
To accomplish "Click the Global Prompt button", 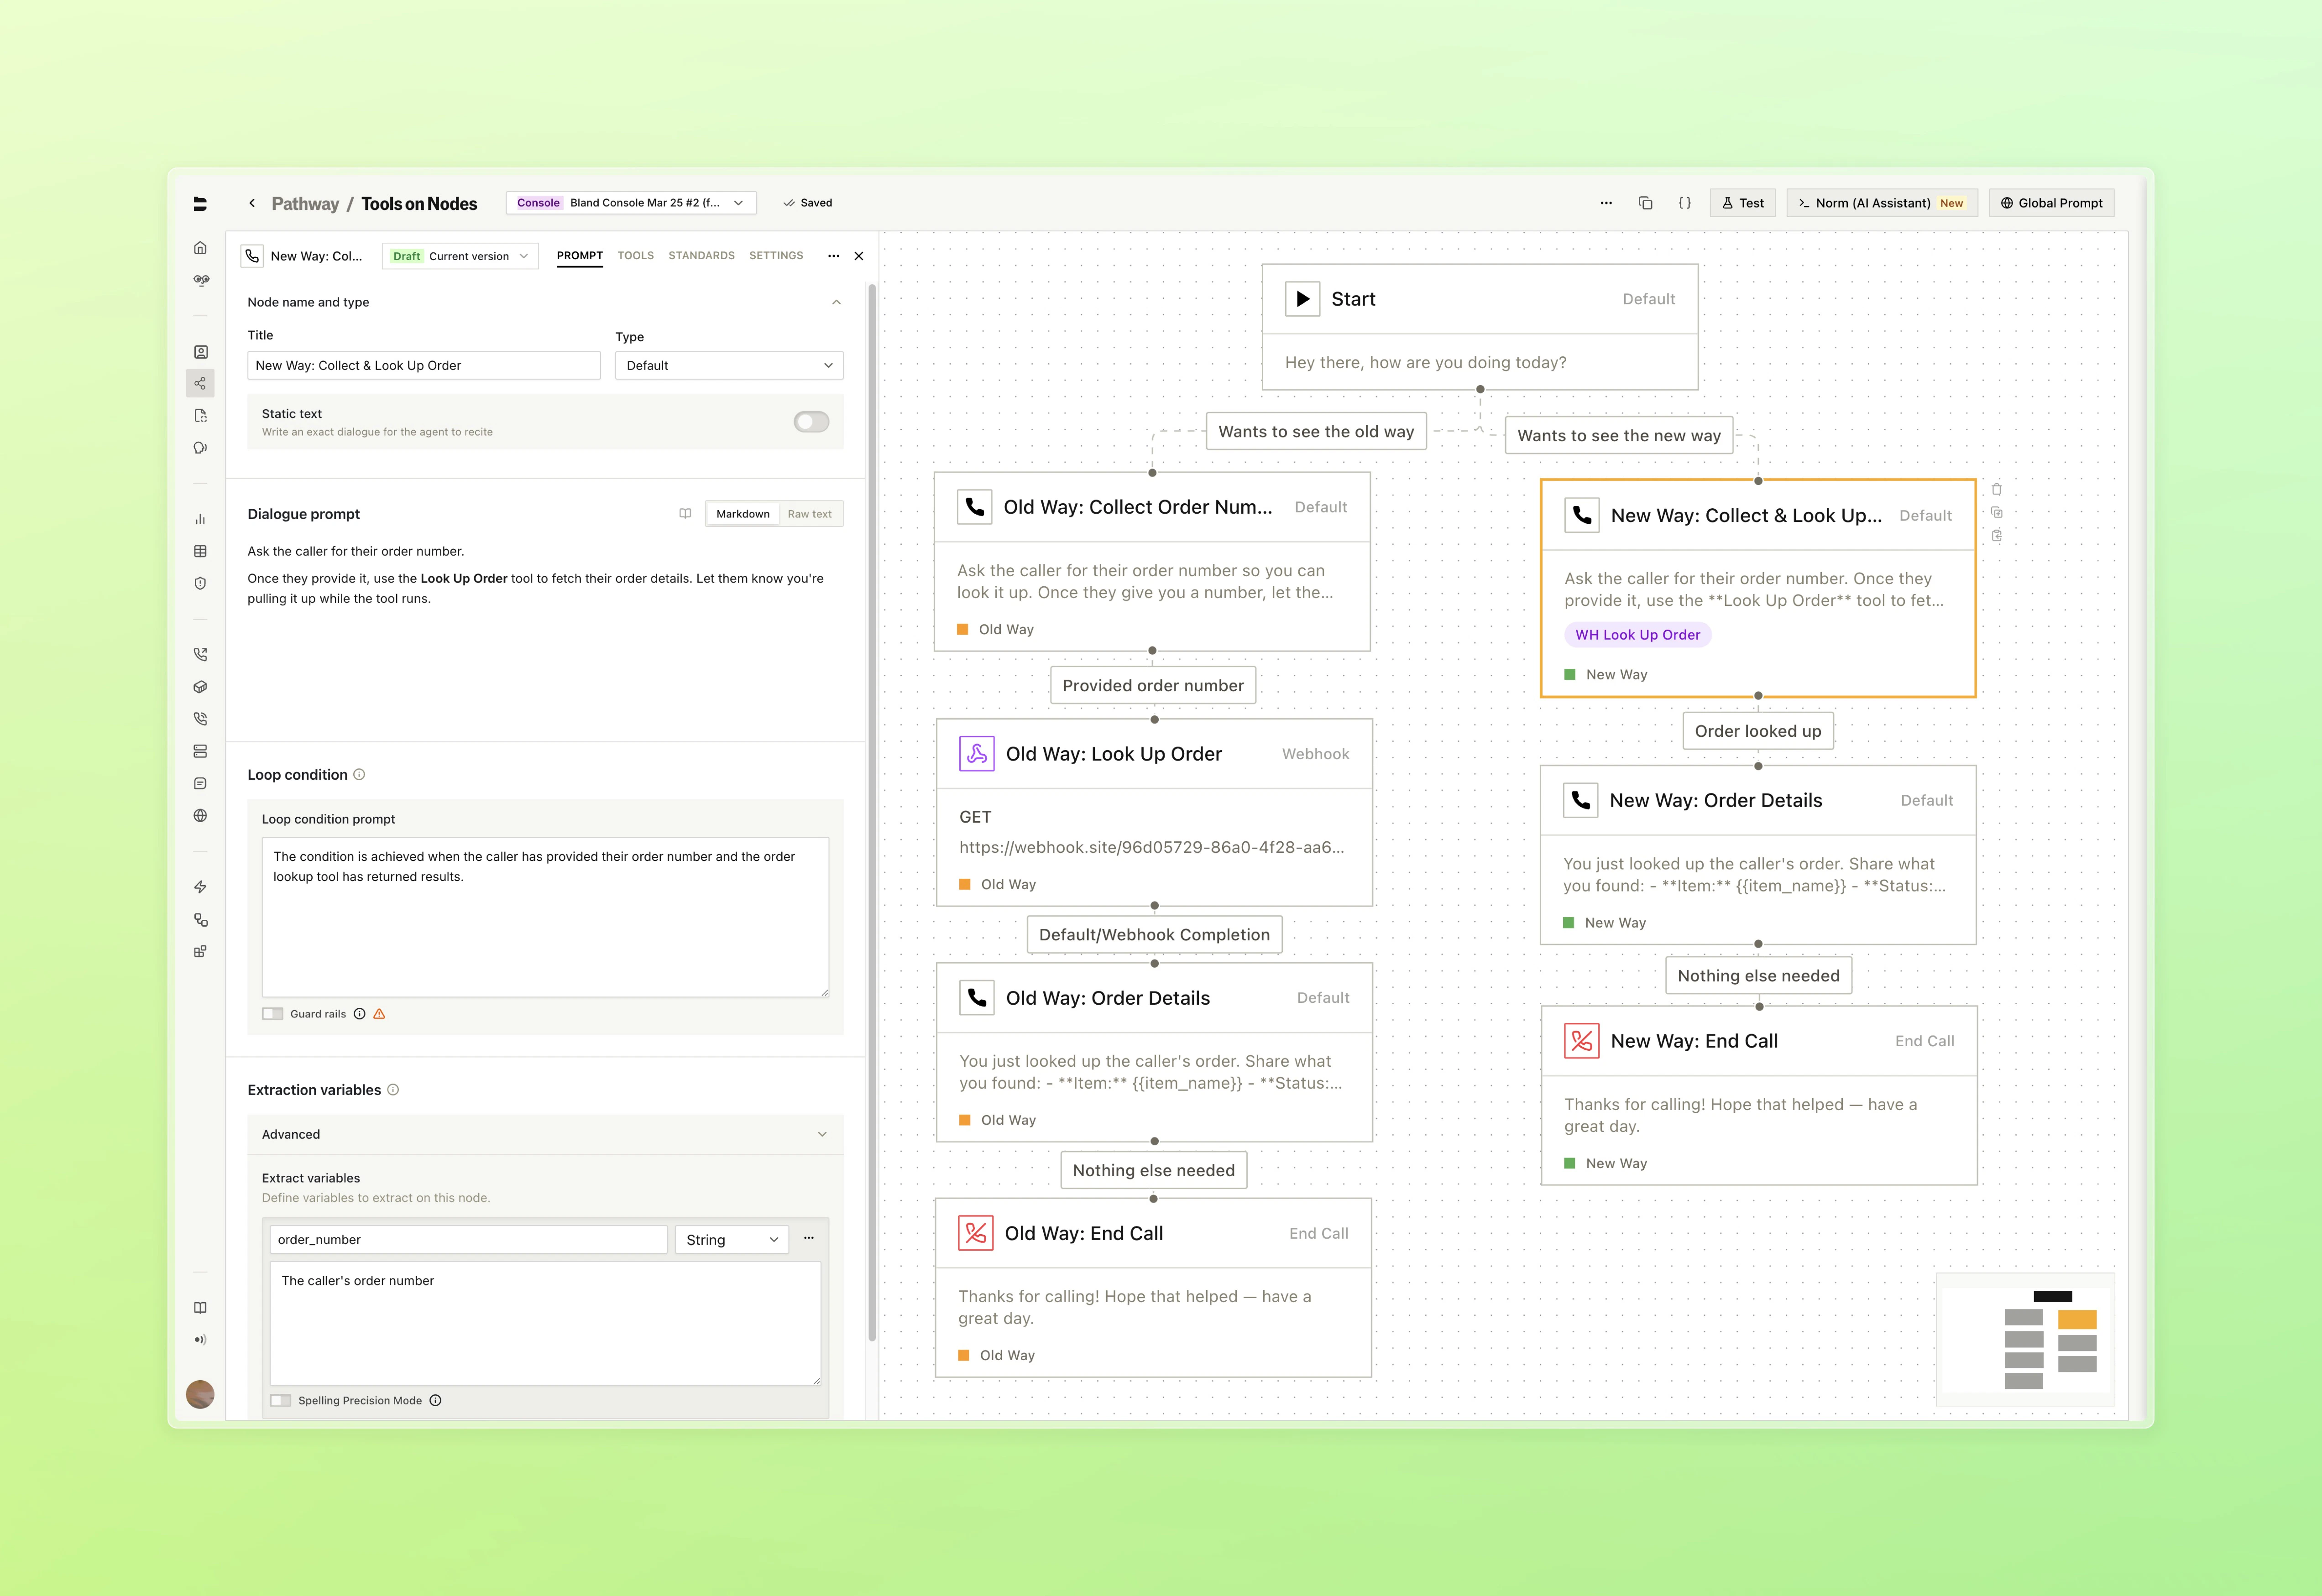I will click(2051, 203).
